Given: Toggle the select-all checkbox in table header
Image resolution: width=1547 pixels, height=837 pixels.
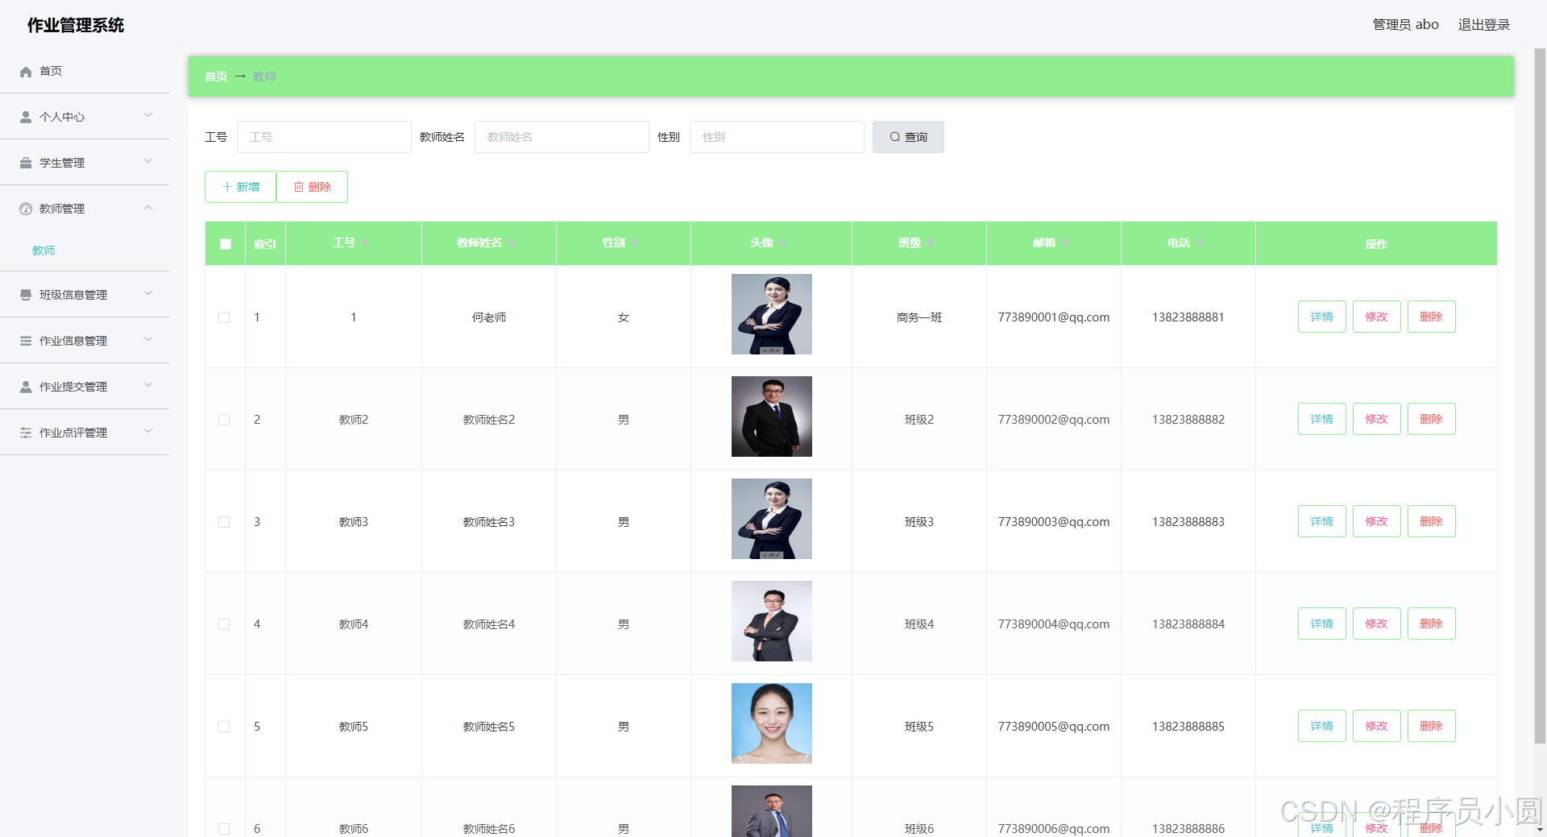Looking at the screenshot, I should pyautogui.click(x=226, y=244).
